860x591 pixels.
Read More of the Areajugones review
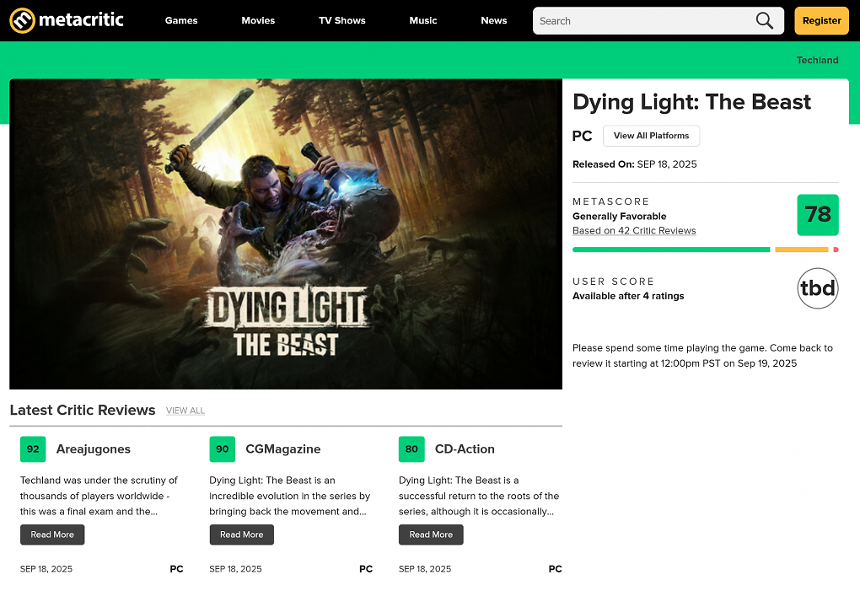click(52, 535)
